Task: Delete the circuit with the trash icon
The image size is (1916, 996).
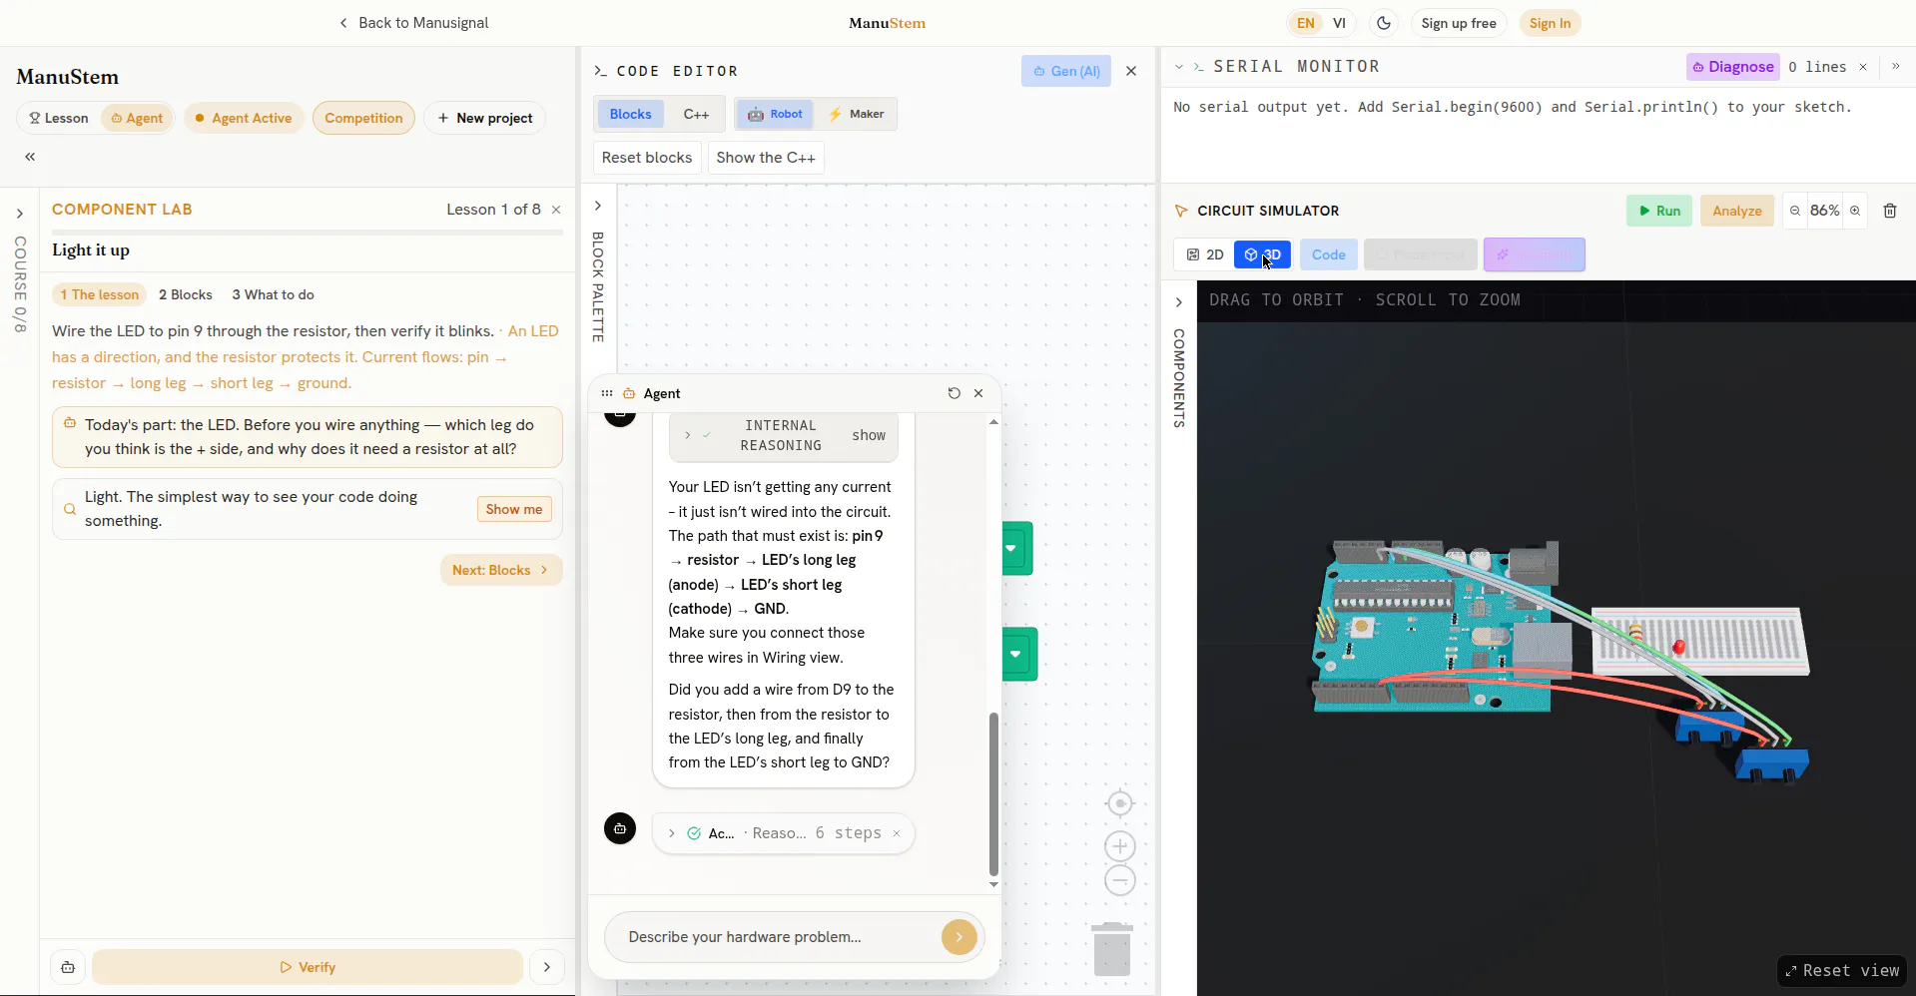Action: coord(1890,211)
